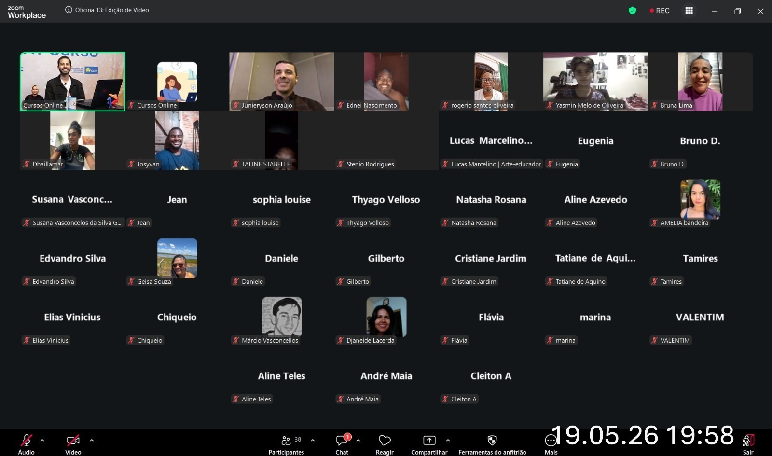Click muted mic icon for Bruna Lima
Viewport: 772px width, 456px height.
click(x=655, y=105)
